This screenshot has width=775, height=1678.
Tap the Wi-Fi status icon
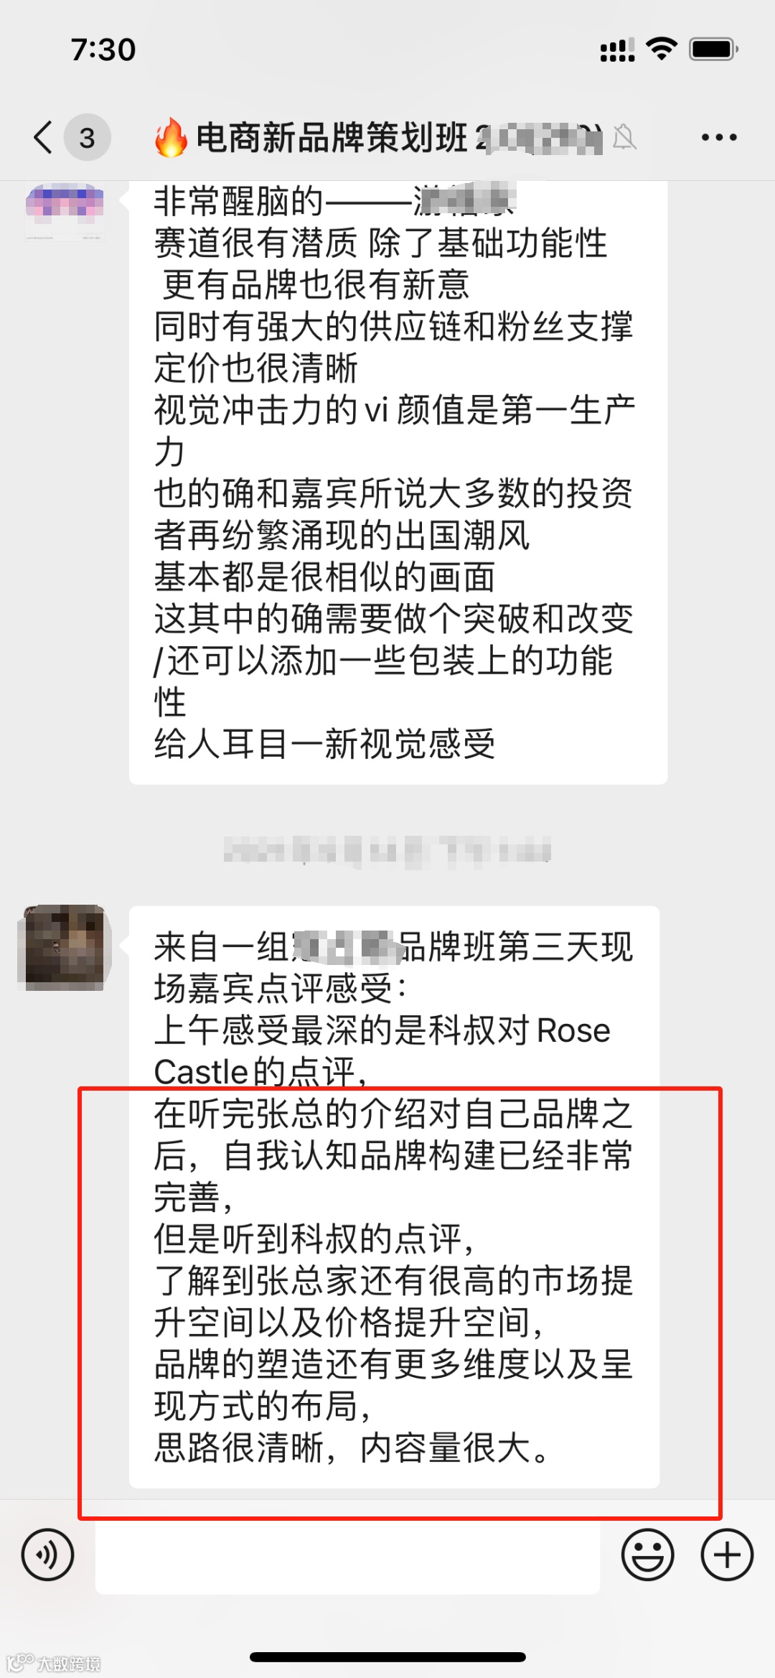coord(662,49)
